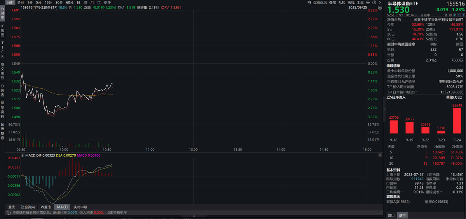Click the info icon in 华泰证券 notice bar
Screen dimensions: 466x219
[x=8, y=212]
